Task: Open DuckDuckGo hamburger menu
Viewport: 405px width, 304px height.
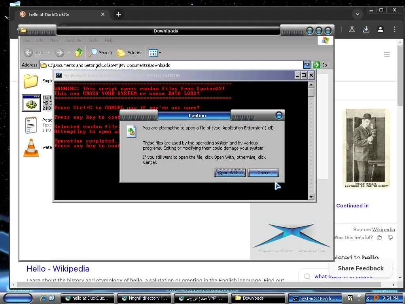Action: [x=386, y=54]
